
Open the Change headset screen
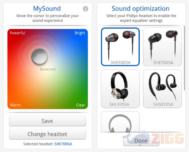coord(47,134)
